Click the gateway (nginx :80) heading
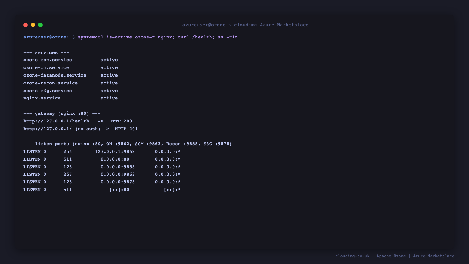The width and height of the screenshot is (469, 264). click(62, 114)
